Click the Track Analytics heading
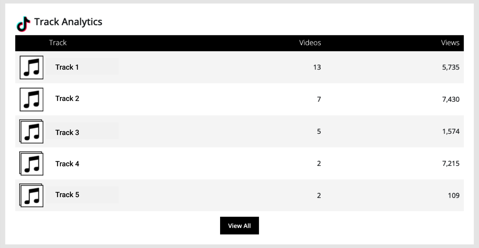479x248 pixels. [x=68, y=22]
